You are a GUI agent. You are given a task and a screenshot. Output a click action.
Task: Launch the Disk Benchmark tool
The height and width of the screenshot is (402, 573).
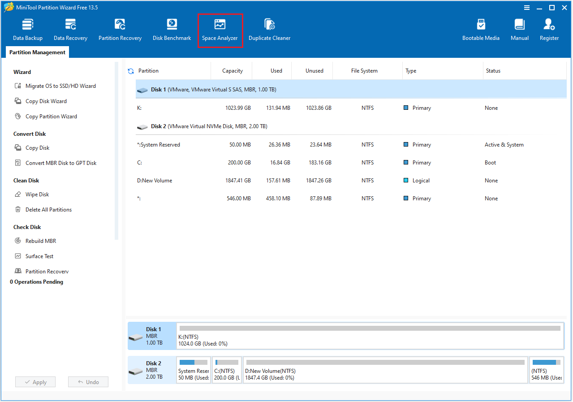172,29
